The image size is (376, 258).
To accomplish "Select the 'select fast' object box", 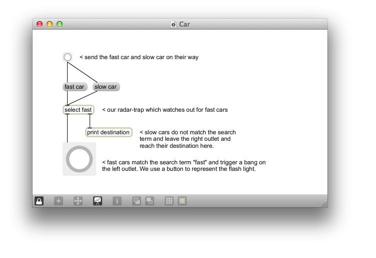I will (x=79, y=110).
